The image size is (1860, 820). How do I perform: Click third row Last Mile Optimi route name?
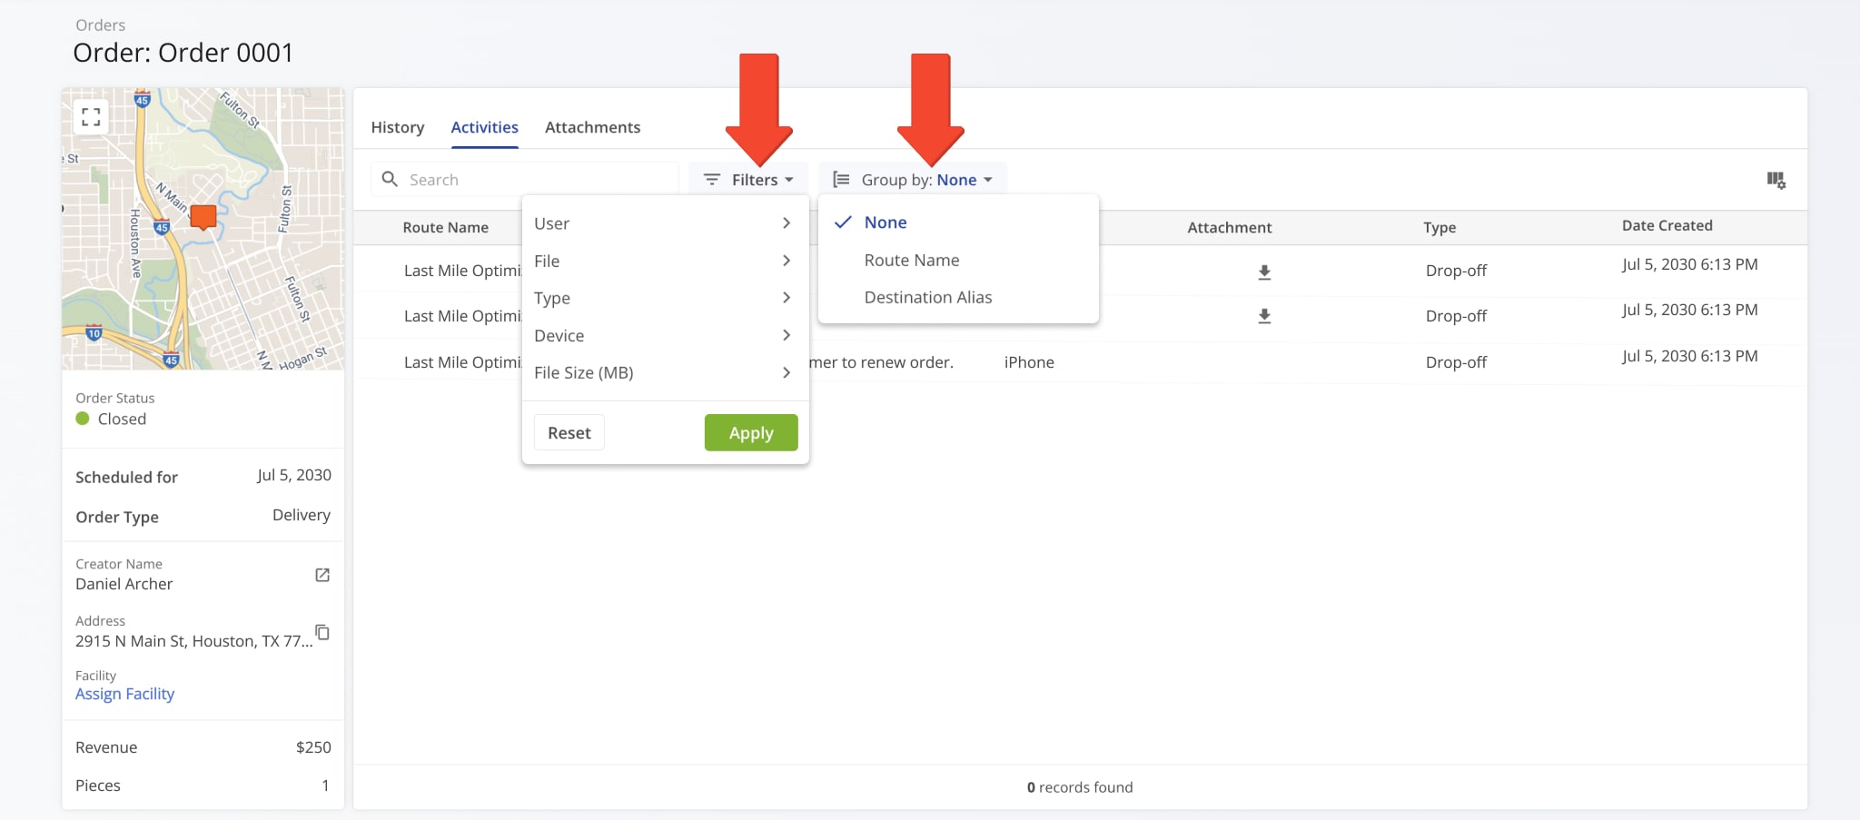click(x=462, y=362)
